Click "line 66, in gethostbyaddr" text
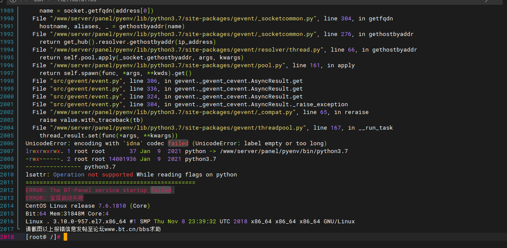Screen dimensions: 507x248 374,50
